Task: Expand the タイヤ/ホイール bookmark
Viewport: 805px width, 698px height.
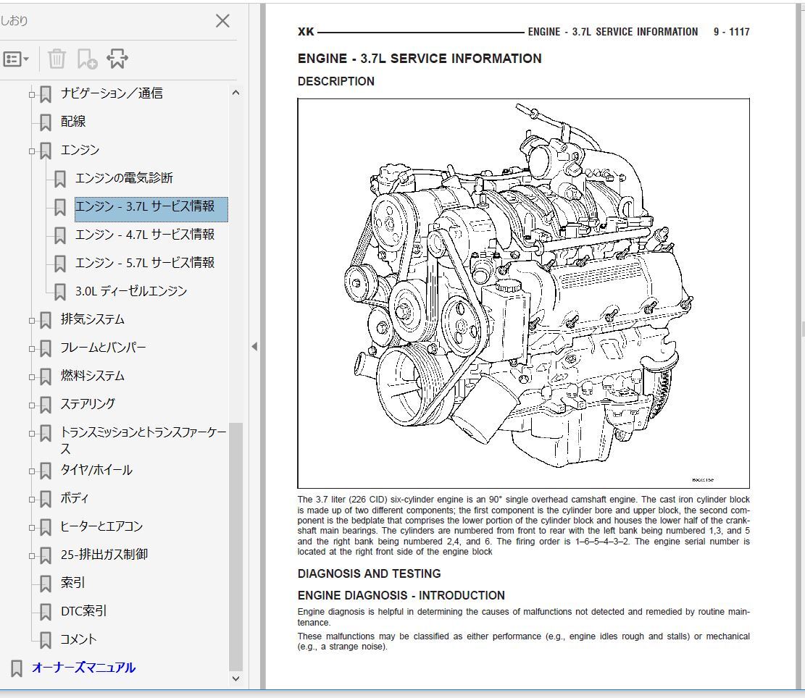Action: (32, 471)
